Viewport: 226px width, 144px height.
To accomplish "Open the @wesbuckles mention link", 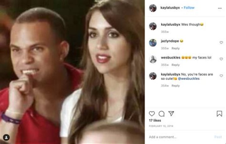I will [189, 79].
